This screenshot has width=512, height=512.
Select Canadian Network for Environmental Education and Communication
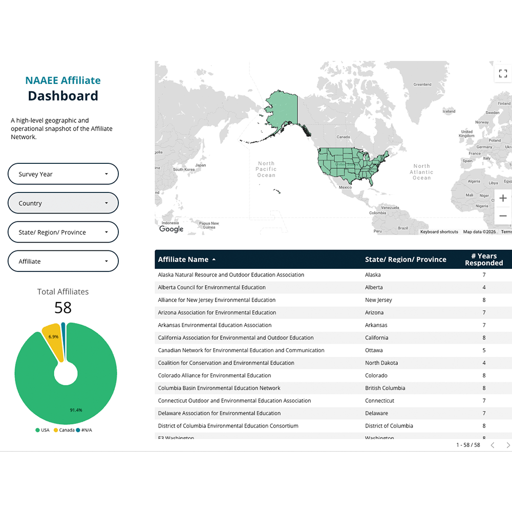(x=241, y=350)
